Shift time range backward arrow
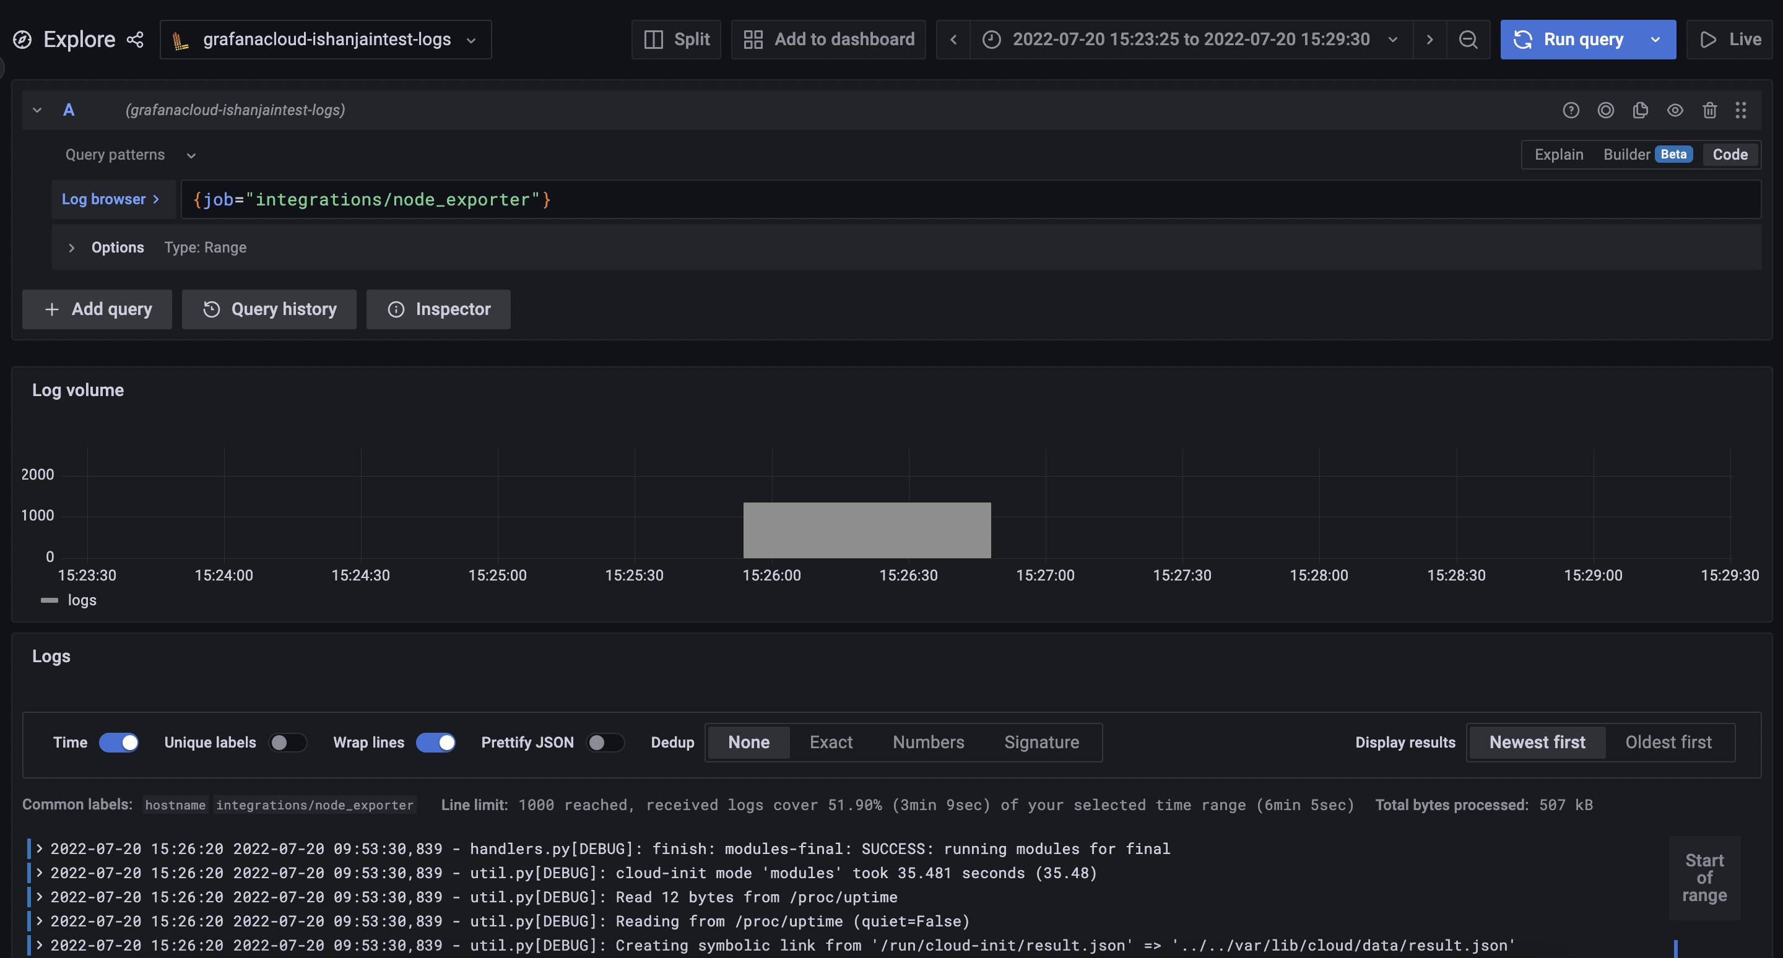1783x958 pixels. 953,40
